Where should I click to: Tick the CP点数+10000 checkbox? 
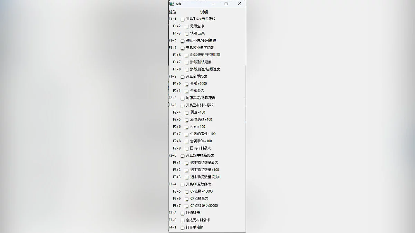(x=187, y=192)
